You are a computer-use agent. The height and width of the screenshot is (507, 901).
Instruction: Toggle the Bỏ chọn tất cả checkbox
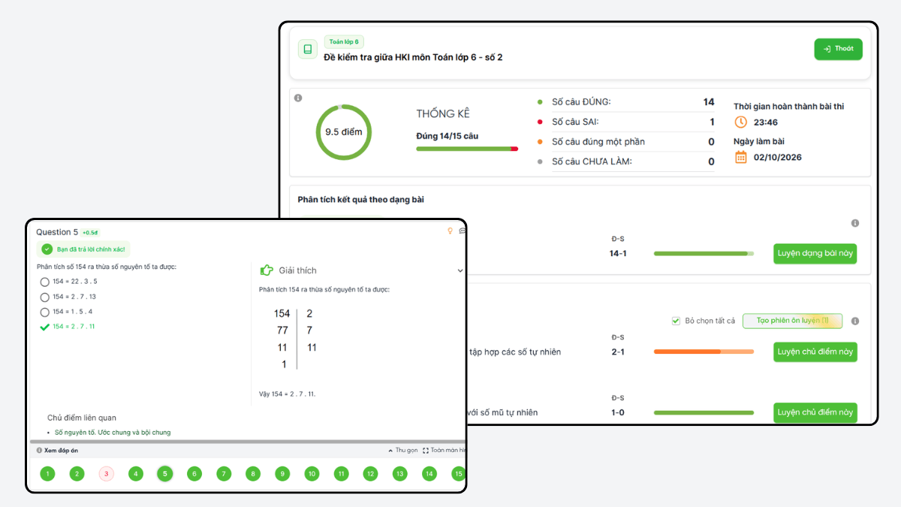pyautogui.click(x=676, y=321)
